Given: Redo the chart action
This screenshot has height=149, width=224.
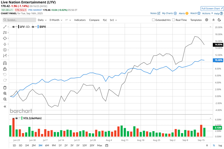Looking at the screenshot, I should [5, 80].
